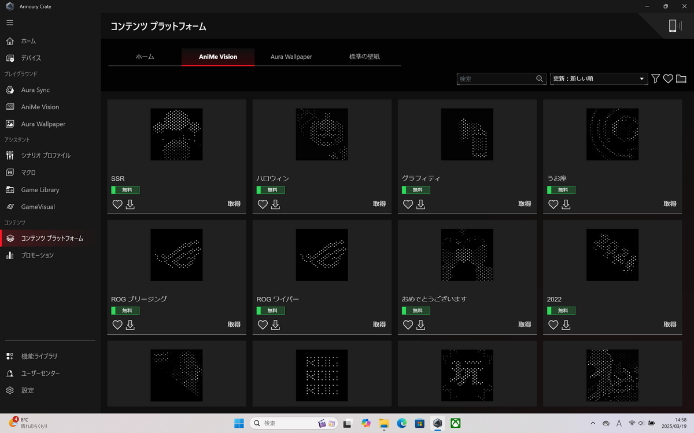
Task: Open the SSR animation thumbnail
Action: coord(176,135)
